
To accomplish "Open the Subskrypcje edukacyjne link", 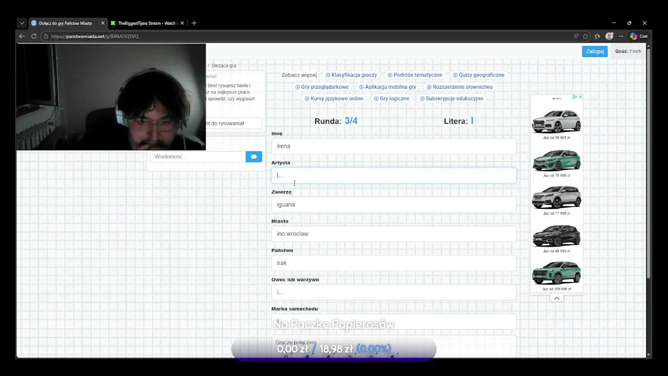I will click(x=452, y=98).
